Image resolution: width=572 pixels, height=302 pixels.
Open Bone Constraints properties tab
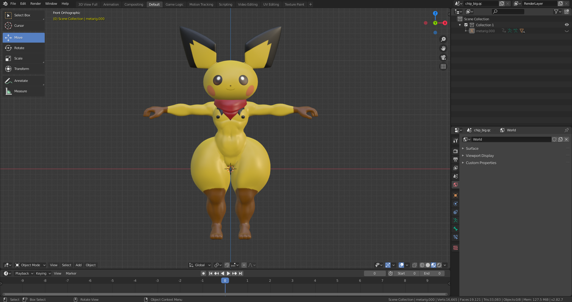456,237
